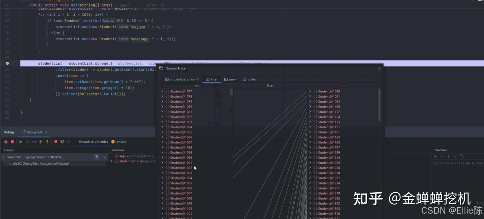Click the Step Out arrow
The image size is (484, 219).
tap(47, 142)
